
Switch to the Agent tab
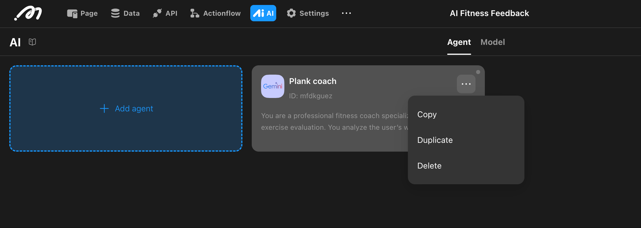coord(459,42)
